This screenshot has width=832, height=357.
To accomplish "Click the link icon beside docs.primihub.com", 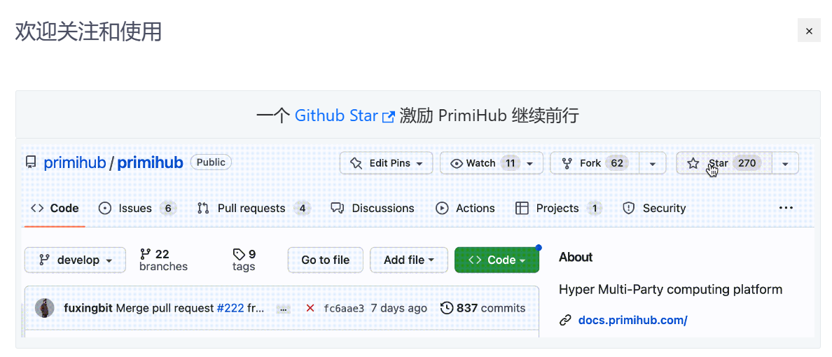I will [x=565, y=321].
